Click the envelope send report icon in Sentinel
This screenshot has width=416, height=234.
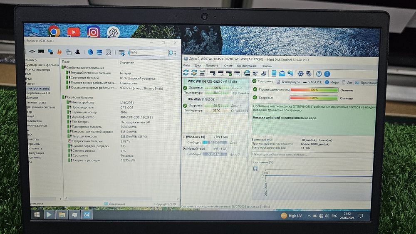pyautogui.click(x=282, y=74)
